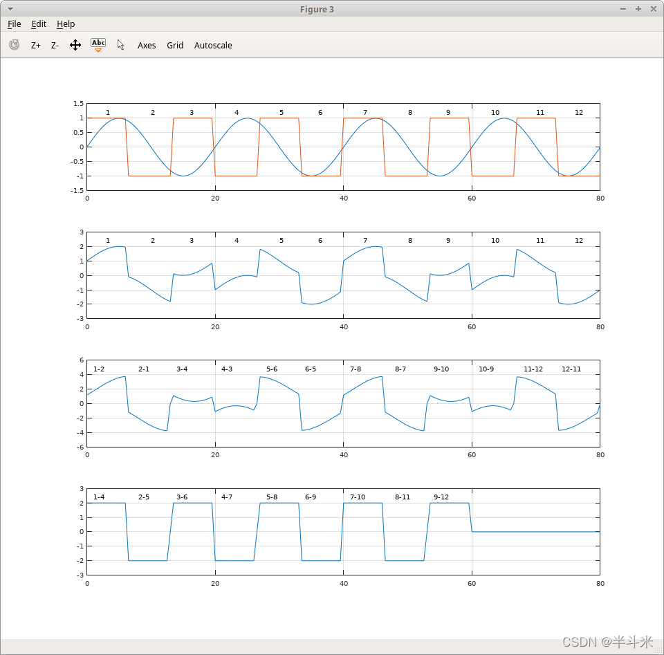The width and height of the screenshot is (664, 655).
Task: Open the window menu arrow in title bar
Action: point(10,9)
